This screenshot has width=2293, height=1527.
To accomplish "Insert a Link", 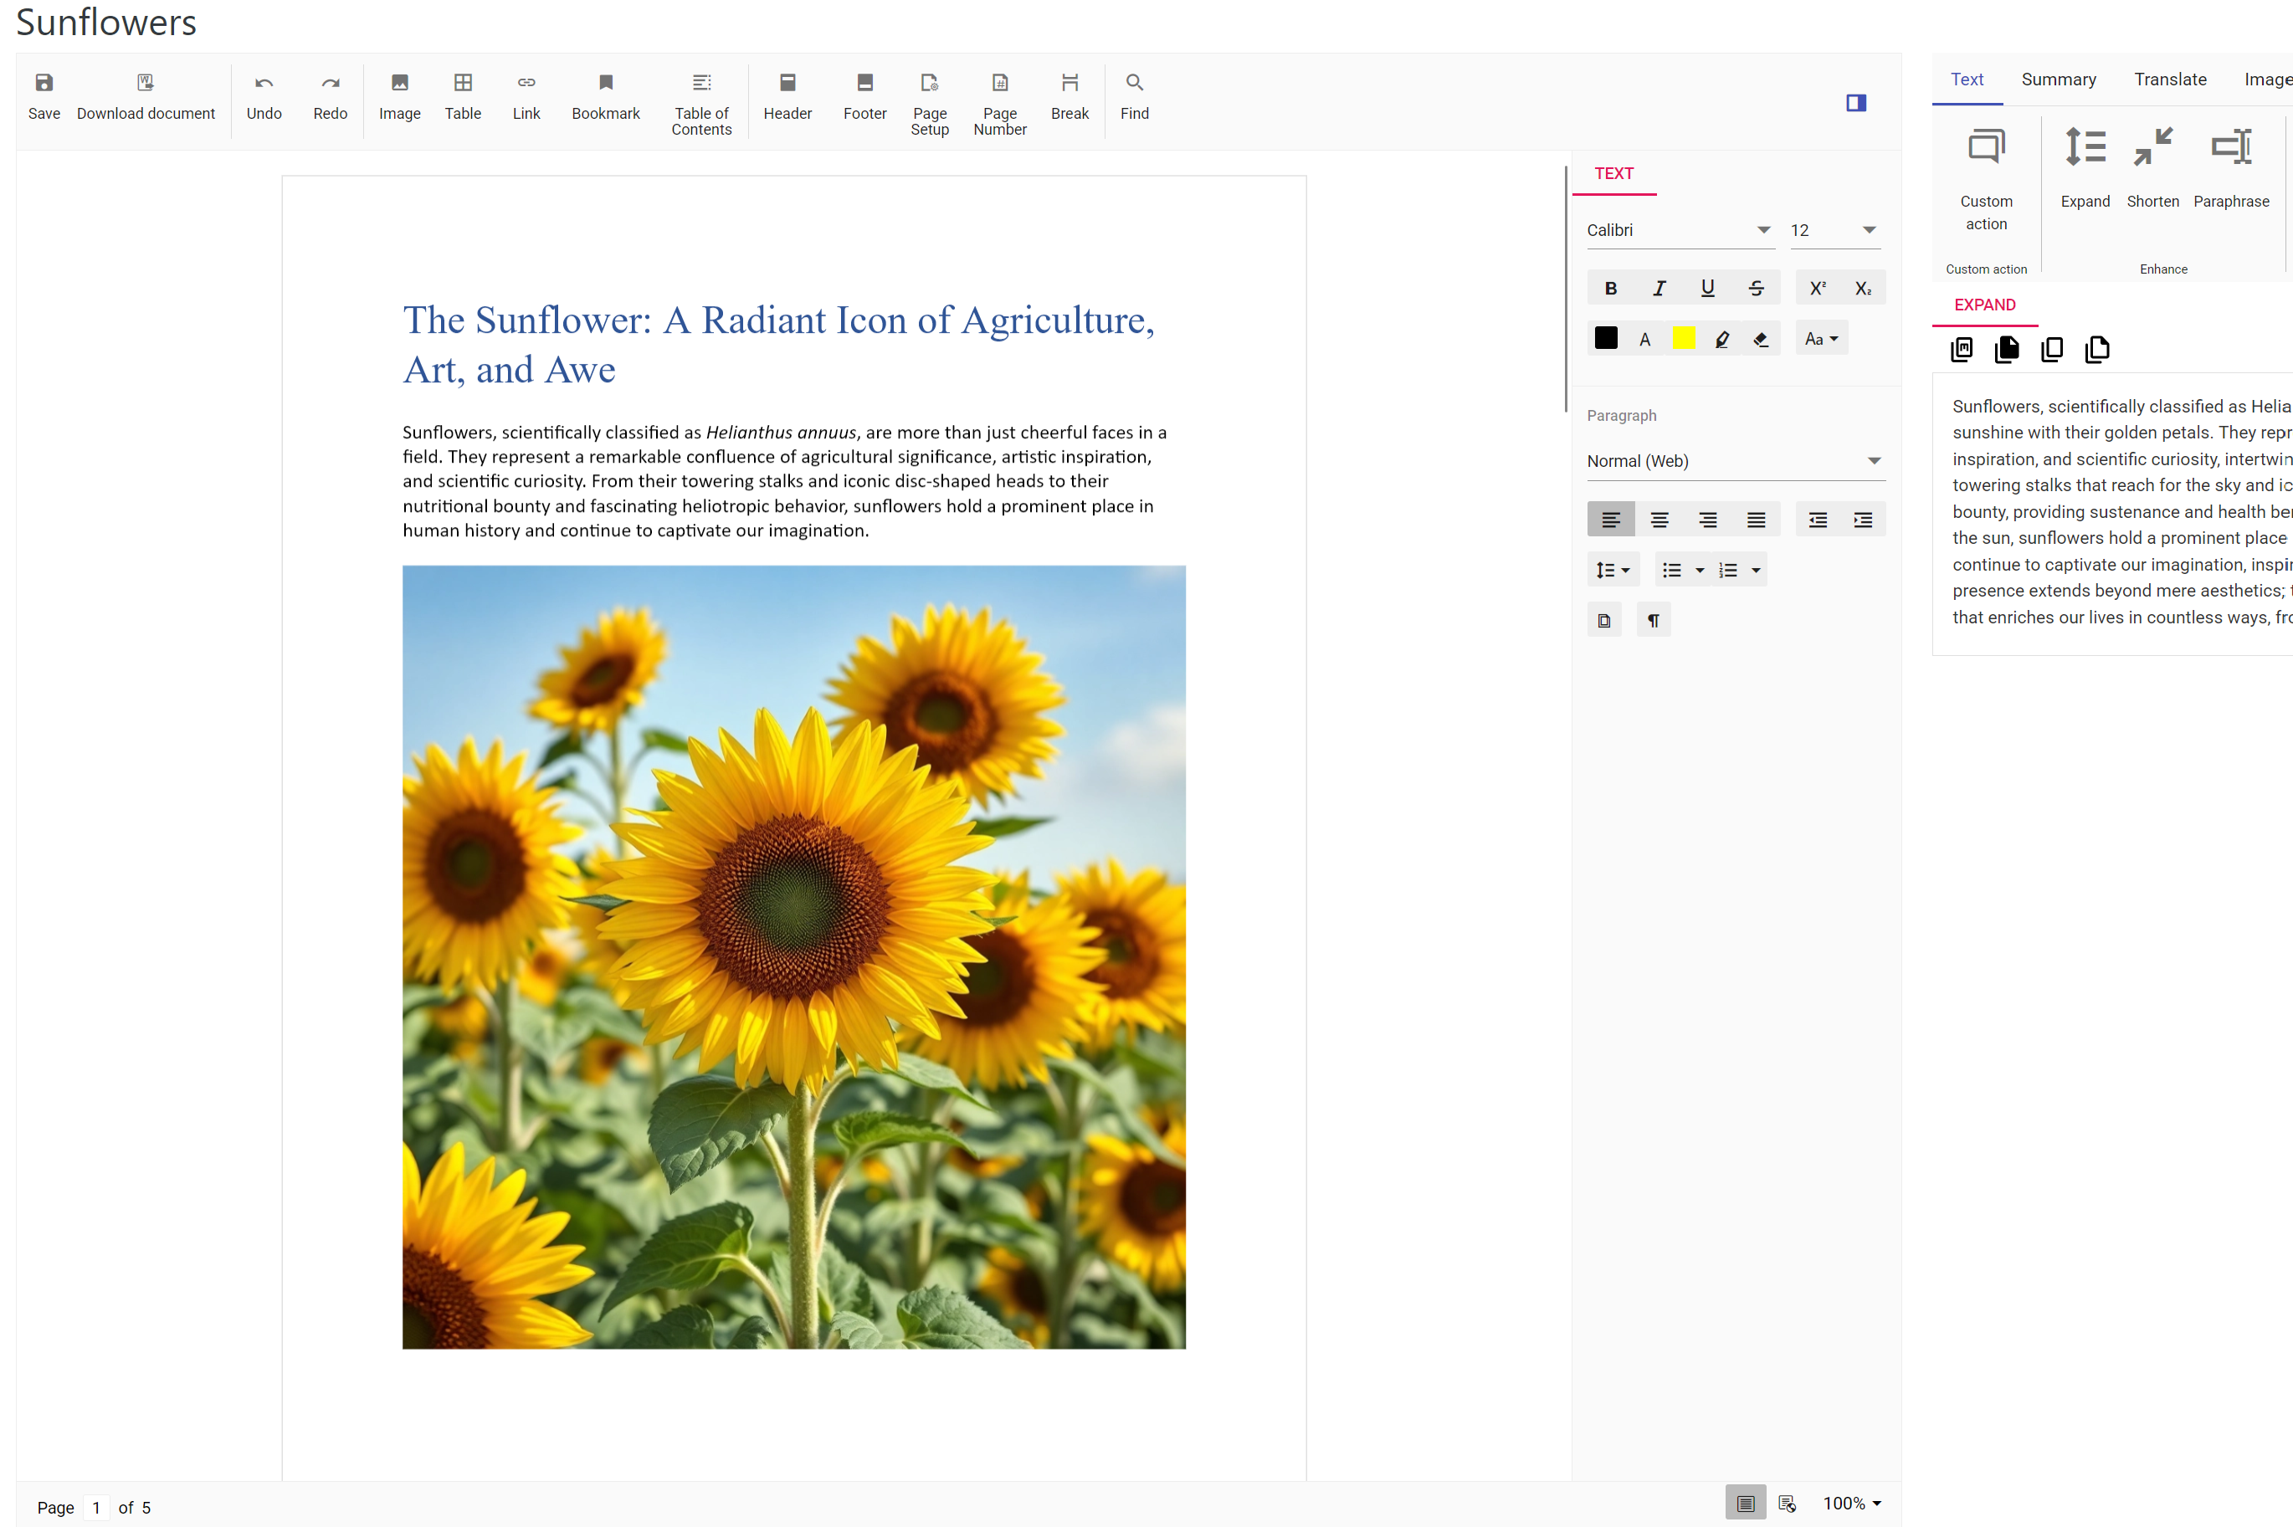I will (x=526, y=95).
